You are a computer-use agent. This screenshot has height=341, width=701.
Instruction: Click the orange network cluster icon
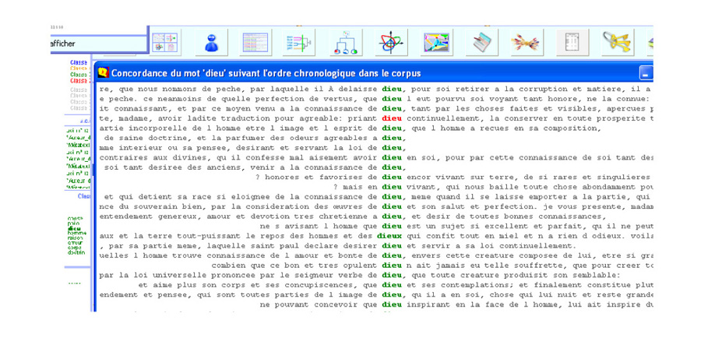(x=527, y=42)
